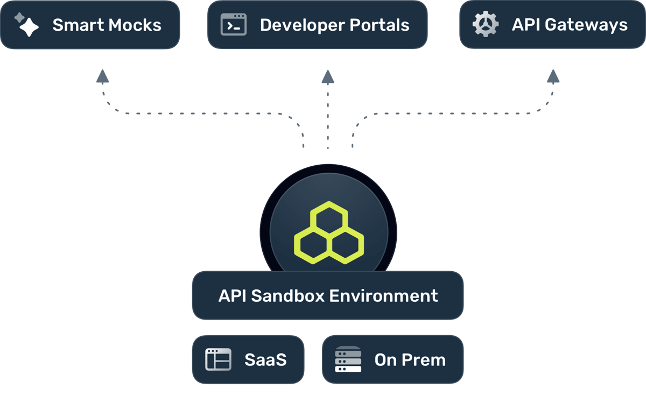Select the SaaS deployment text
The image size is (646, 410).
pos(265,359)
